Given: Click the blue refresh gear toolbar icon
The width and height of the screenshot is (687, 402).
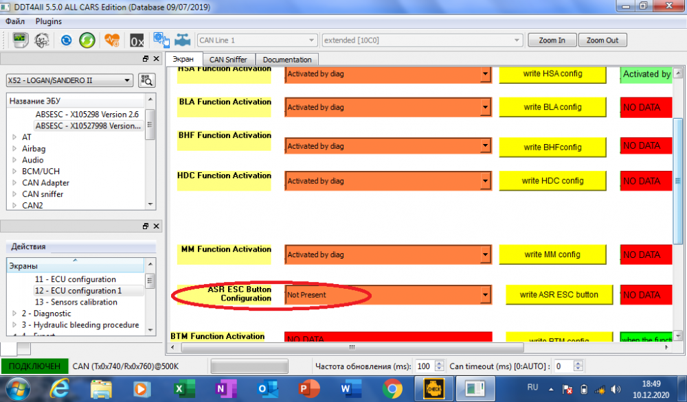Looking at the screenshot, I should tap(66, 40).
